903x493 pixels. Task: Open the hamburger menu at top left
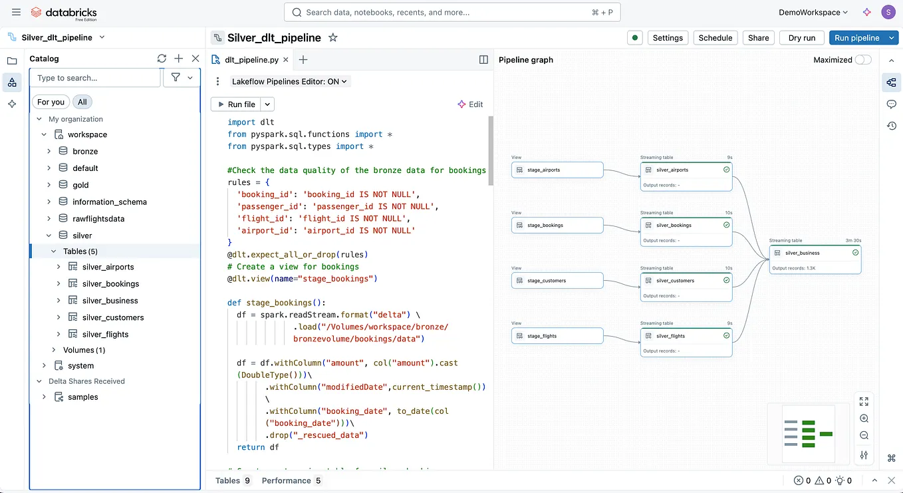pos(16,11)
